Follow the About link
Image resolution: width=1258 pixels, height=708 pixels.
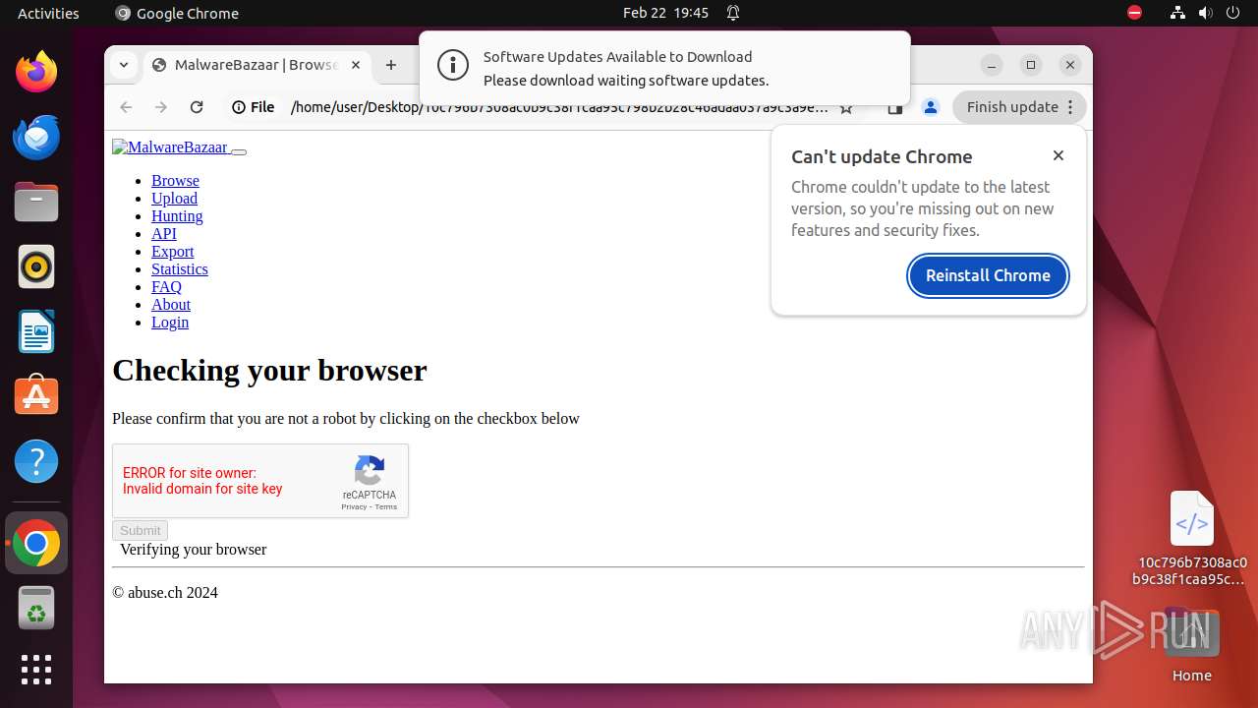pyautogui.click(x=171, y=304)
